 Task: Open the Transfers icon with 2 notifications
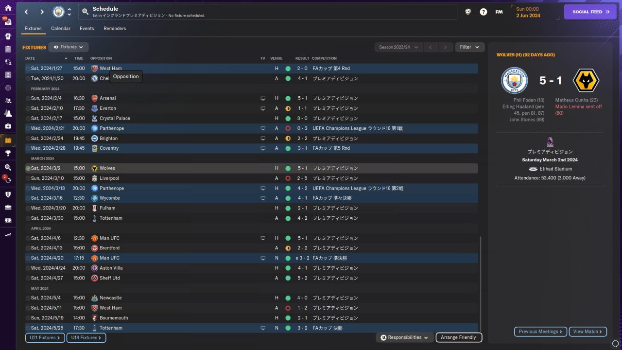pyautogui.click(x=8, y=180)
